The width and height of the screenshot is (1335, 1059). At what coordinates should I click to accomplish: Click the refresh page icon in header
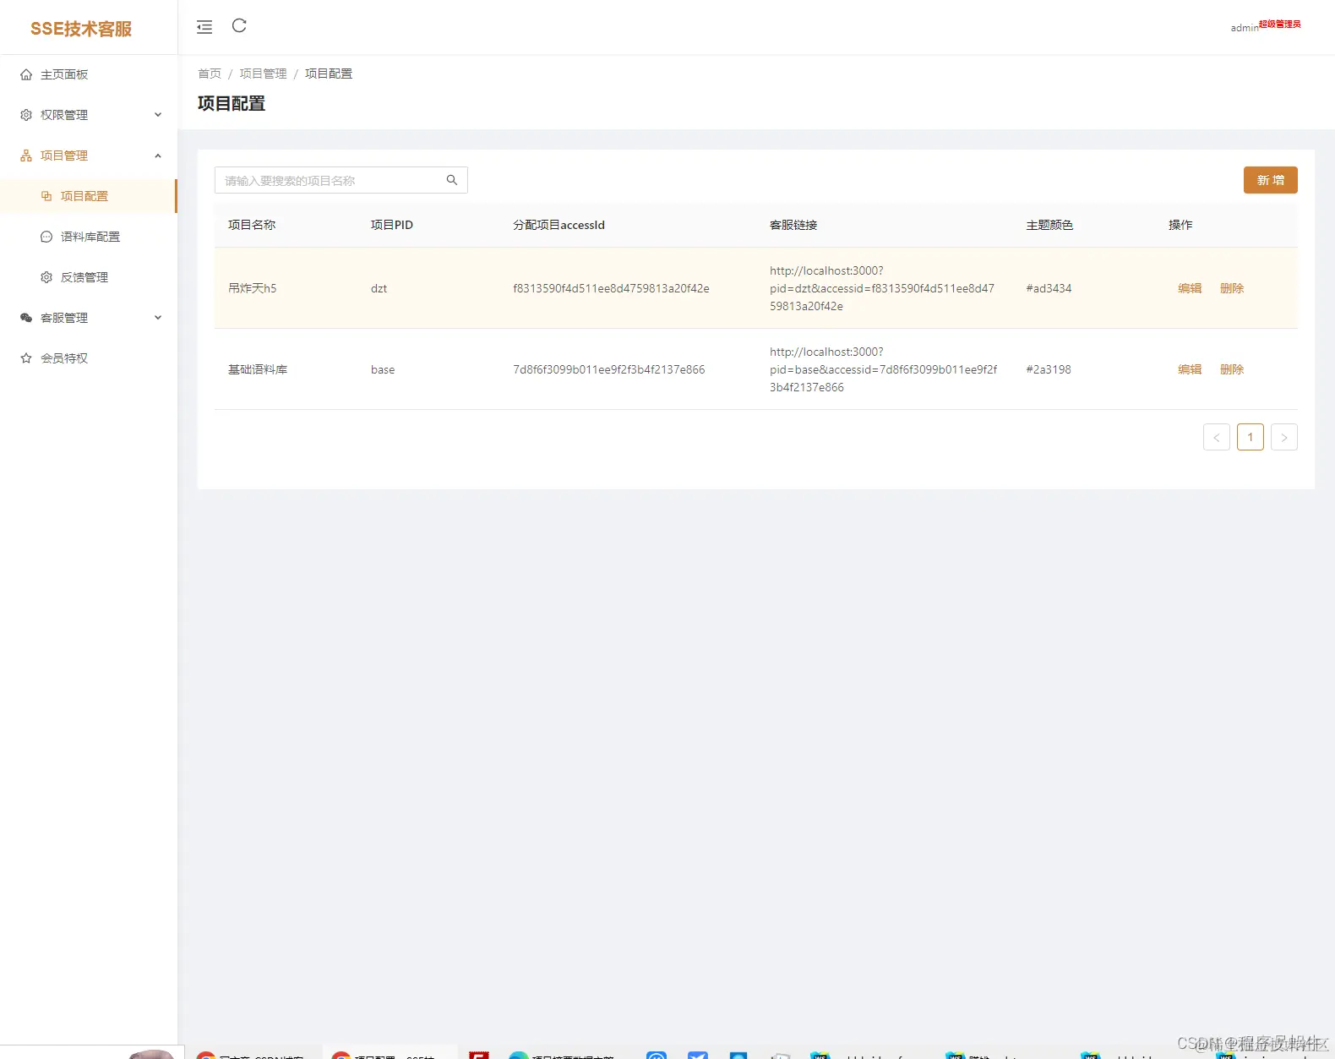point(239,26)
